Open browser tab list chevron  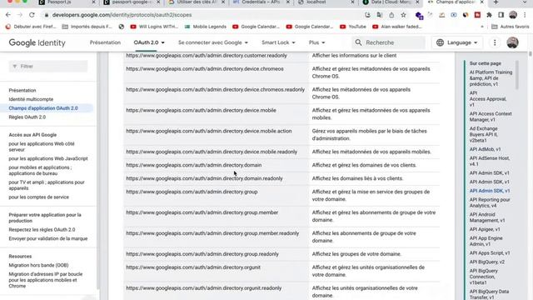pos(525,2)
